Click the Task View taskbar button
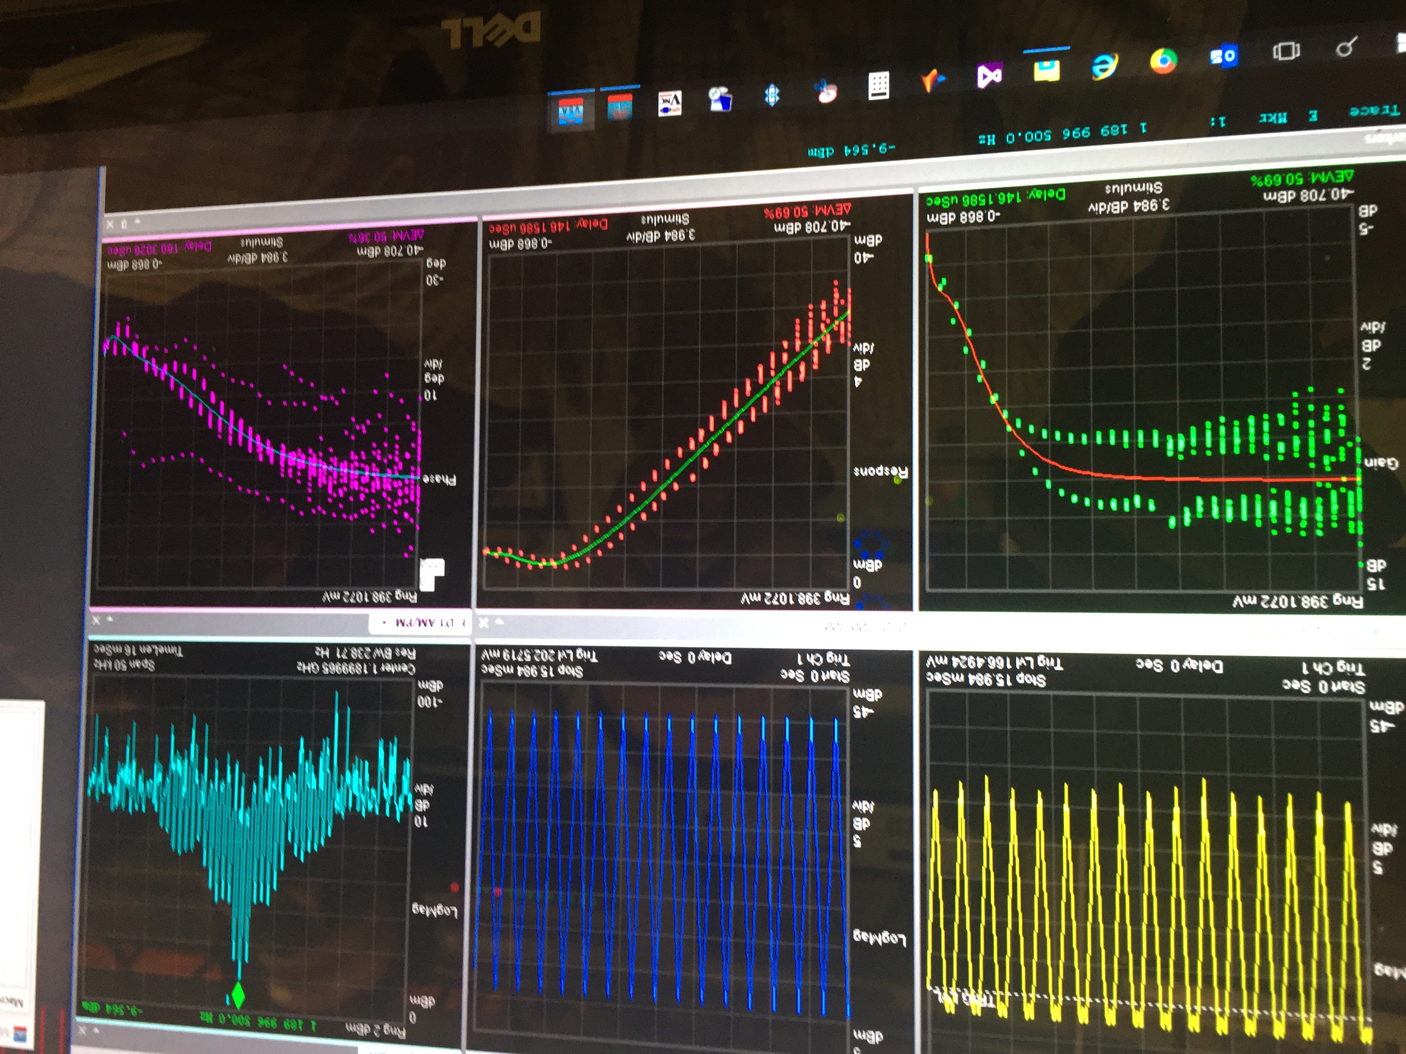1406x1054 pixels. pos(1286,51)
